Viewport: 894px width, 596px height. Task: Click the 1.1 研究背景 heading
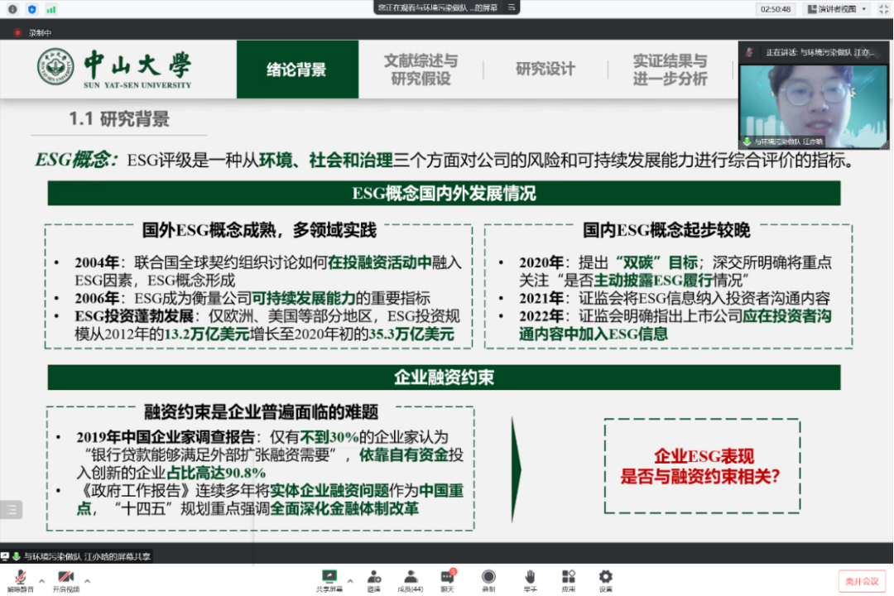tap(119, 119)
